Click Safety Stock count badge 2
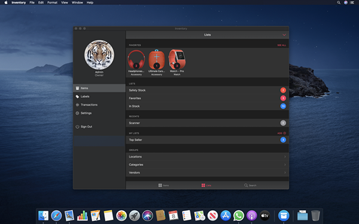359x224 pixels. (x=283, y=90)
